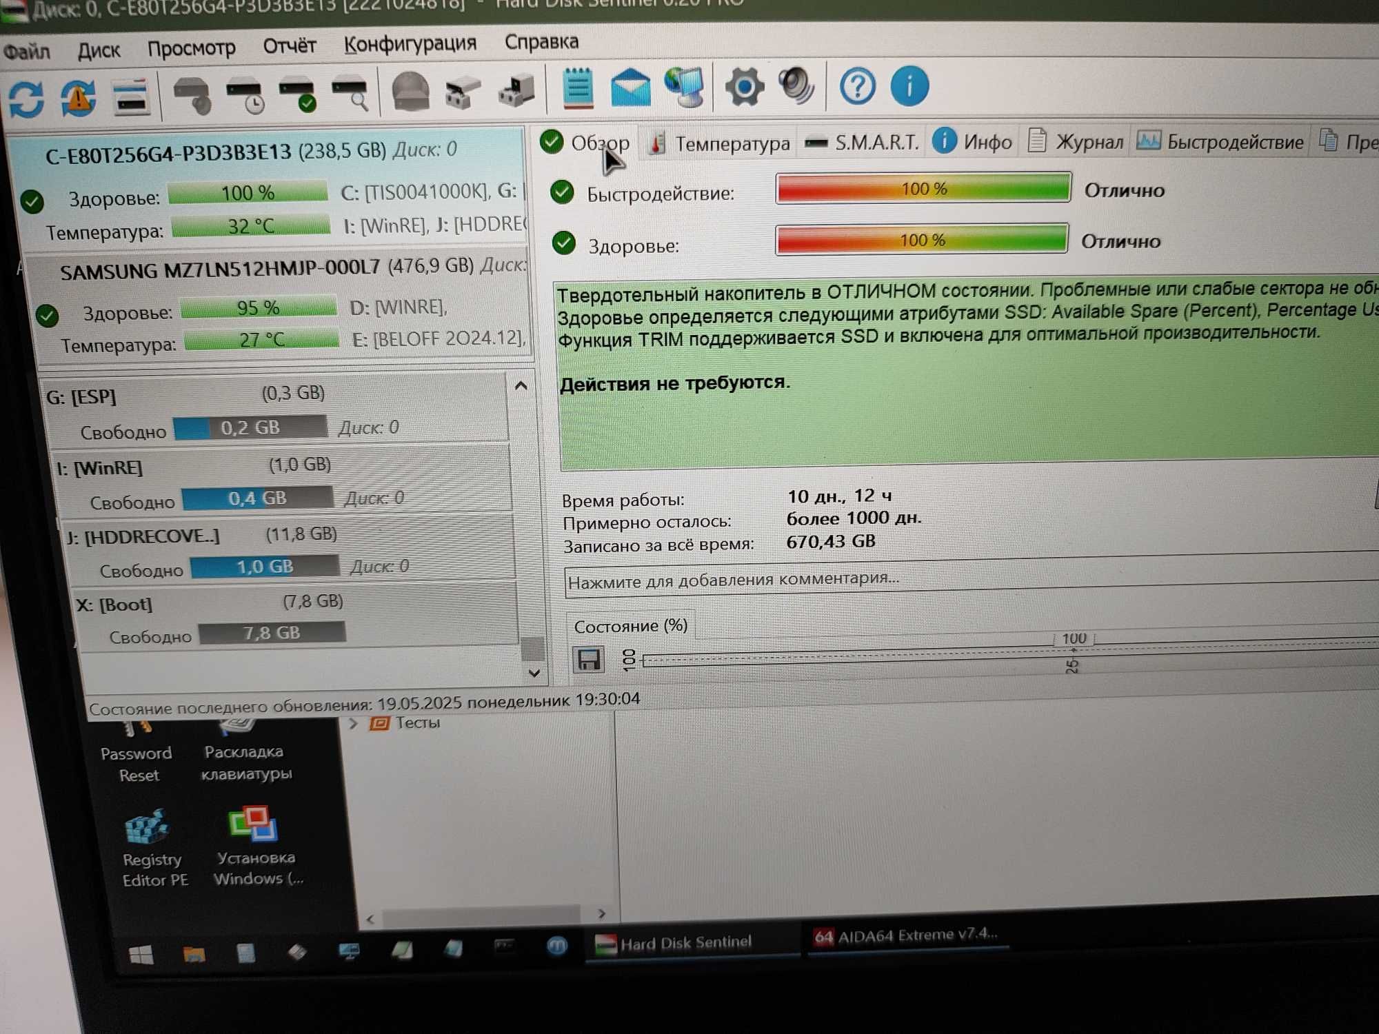Click the blue Refresh arrows toolbar icon
1379x1034 pixels.
tap(26, 99)
